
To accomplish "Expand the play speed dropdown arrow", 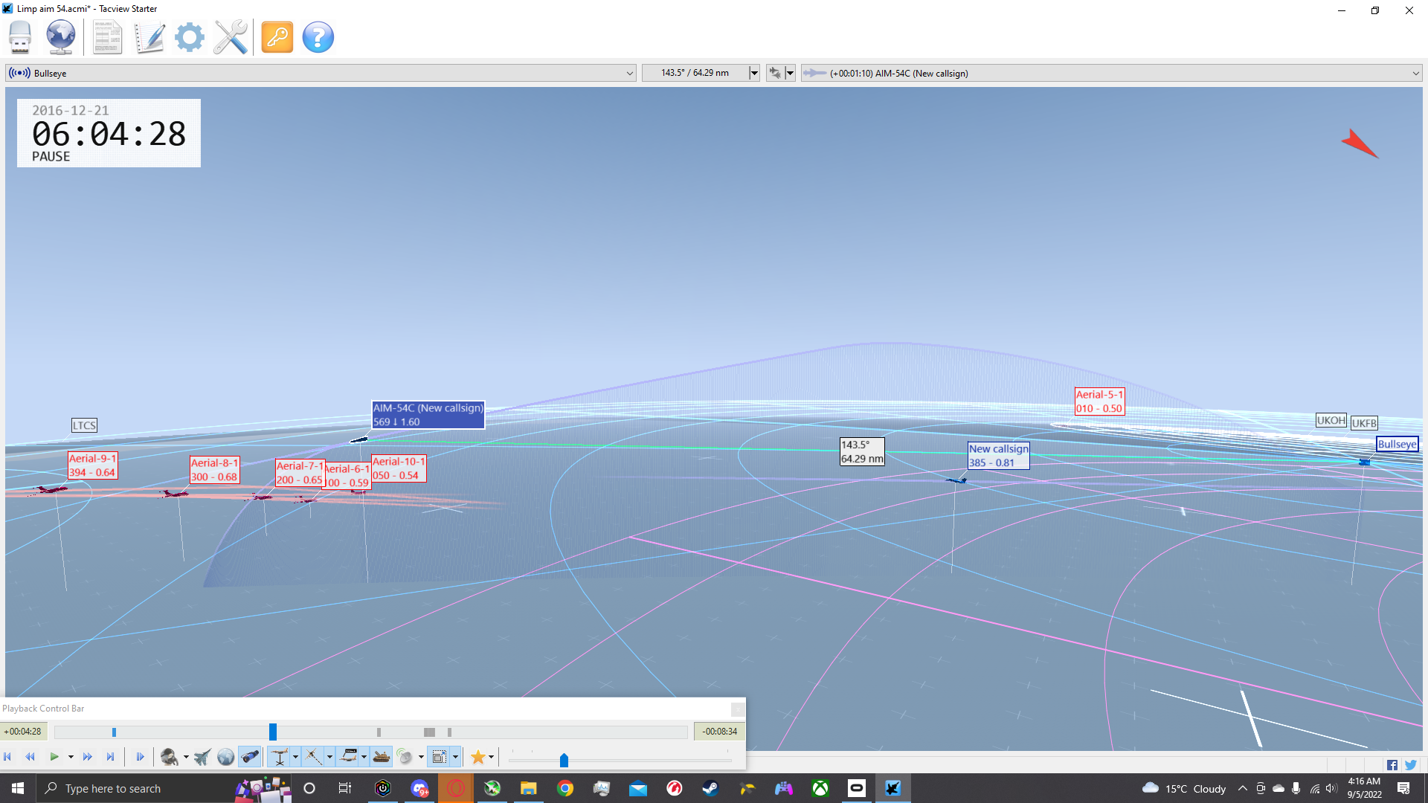I will pos(71,757).
